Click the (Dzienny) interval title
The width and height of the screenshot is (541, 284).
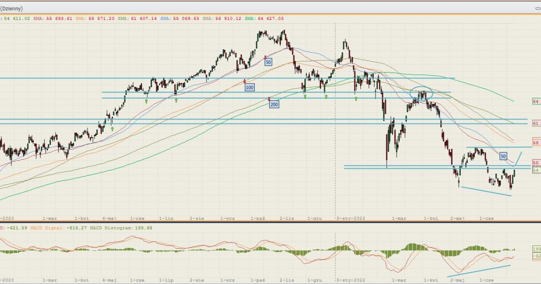[x=11, y=9]
